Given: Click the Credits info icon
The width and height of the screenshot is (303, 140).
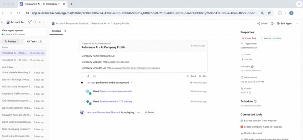Looking at the screenshot, I should 250,92.
